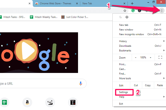Viewport: 166px width, 110px height.
Task: Open Hitesh Weekly Task bookmark
Action: point(44,17)
